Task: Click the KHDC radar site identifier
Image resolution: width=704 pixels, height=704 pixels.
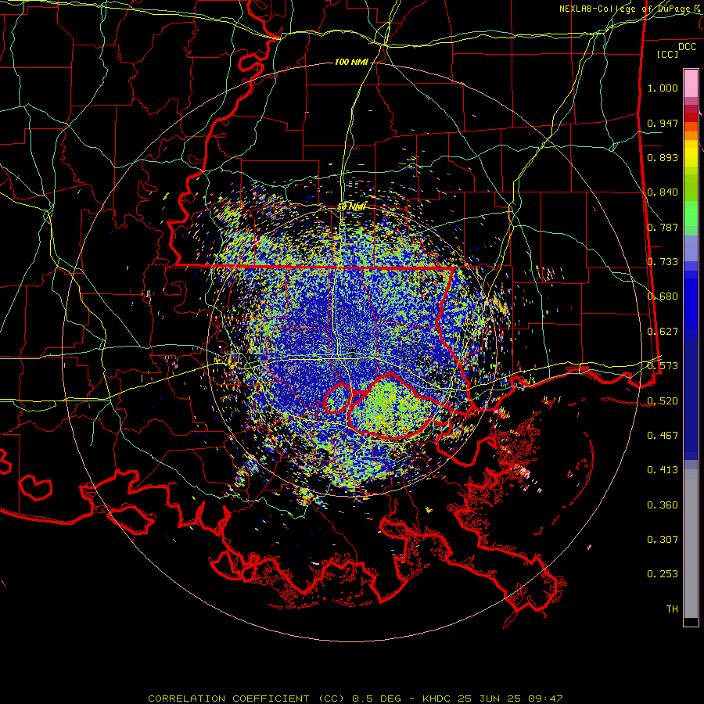Action: coord(437,699)
